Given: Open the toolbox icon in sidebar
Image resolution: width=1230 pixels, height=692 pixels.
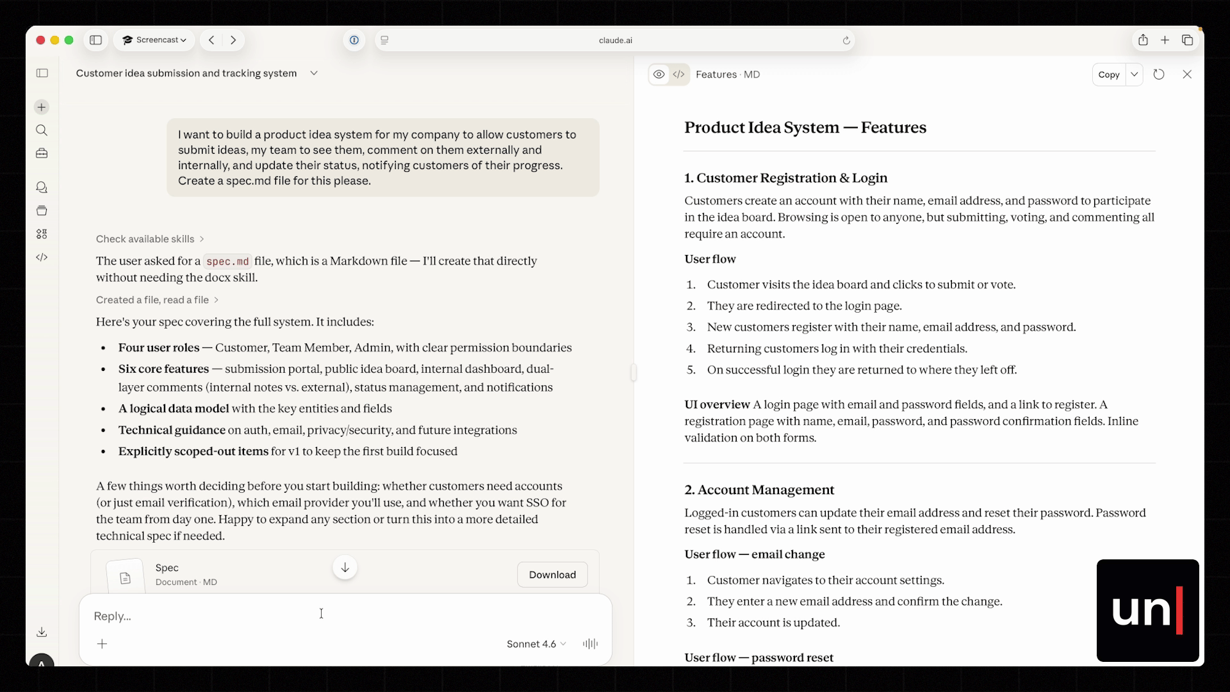Looking at the screenshot, I should click(x=42, y=153).
